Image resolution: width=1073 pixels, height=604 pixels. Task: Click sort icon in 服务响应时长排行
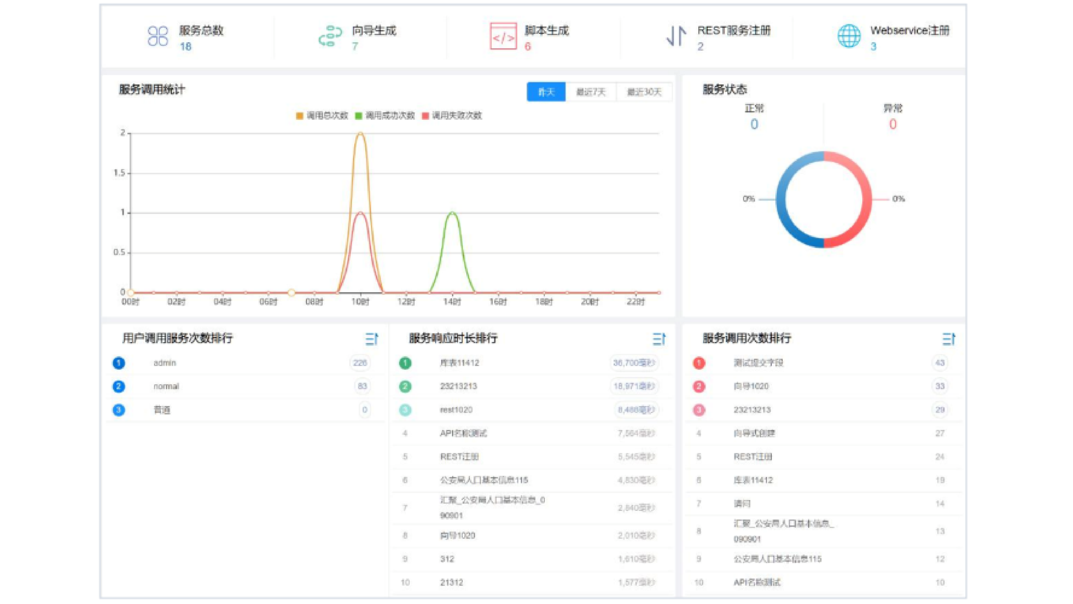659,339
